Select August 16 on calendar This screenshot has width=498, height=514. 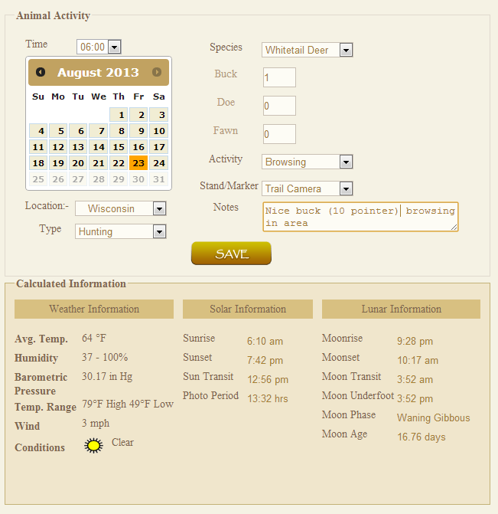(x=138, y=147)
